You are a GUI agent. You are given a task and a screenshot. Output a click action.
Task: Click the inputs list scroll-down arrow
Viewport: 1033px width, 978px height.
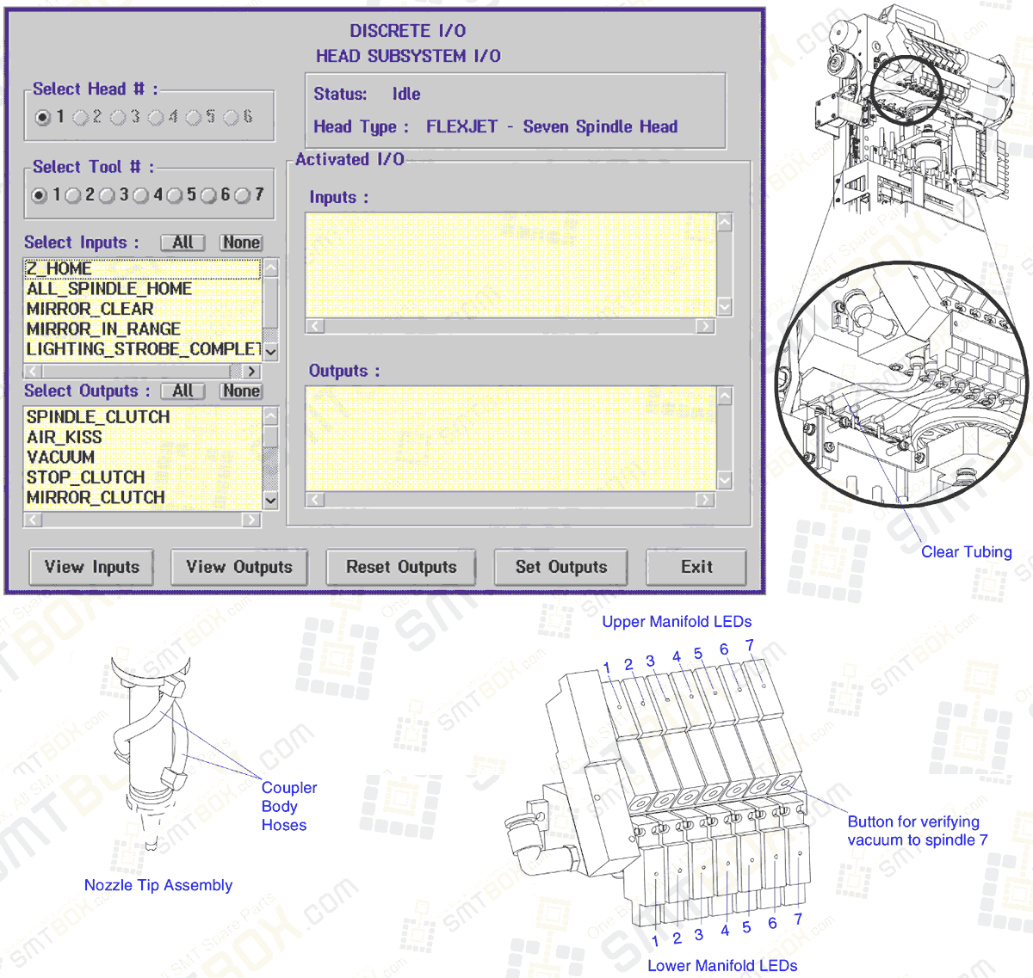(269, 352)
